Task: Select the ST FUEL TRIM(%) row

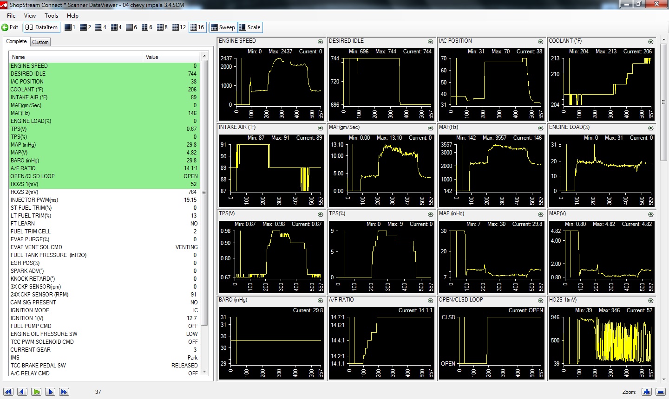Action: (104, 208)
